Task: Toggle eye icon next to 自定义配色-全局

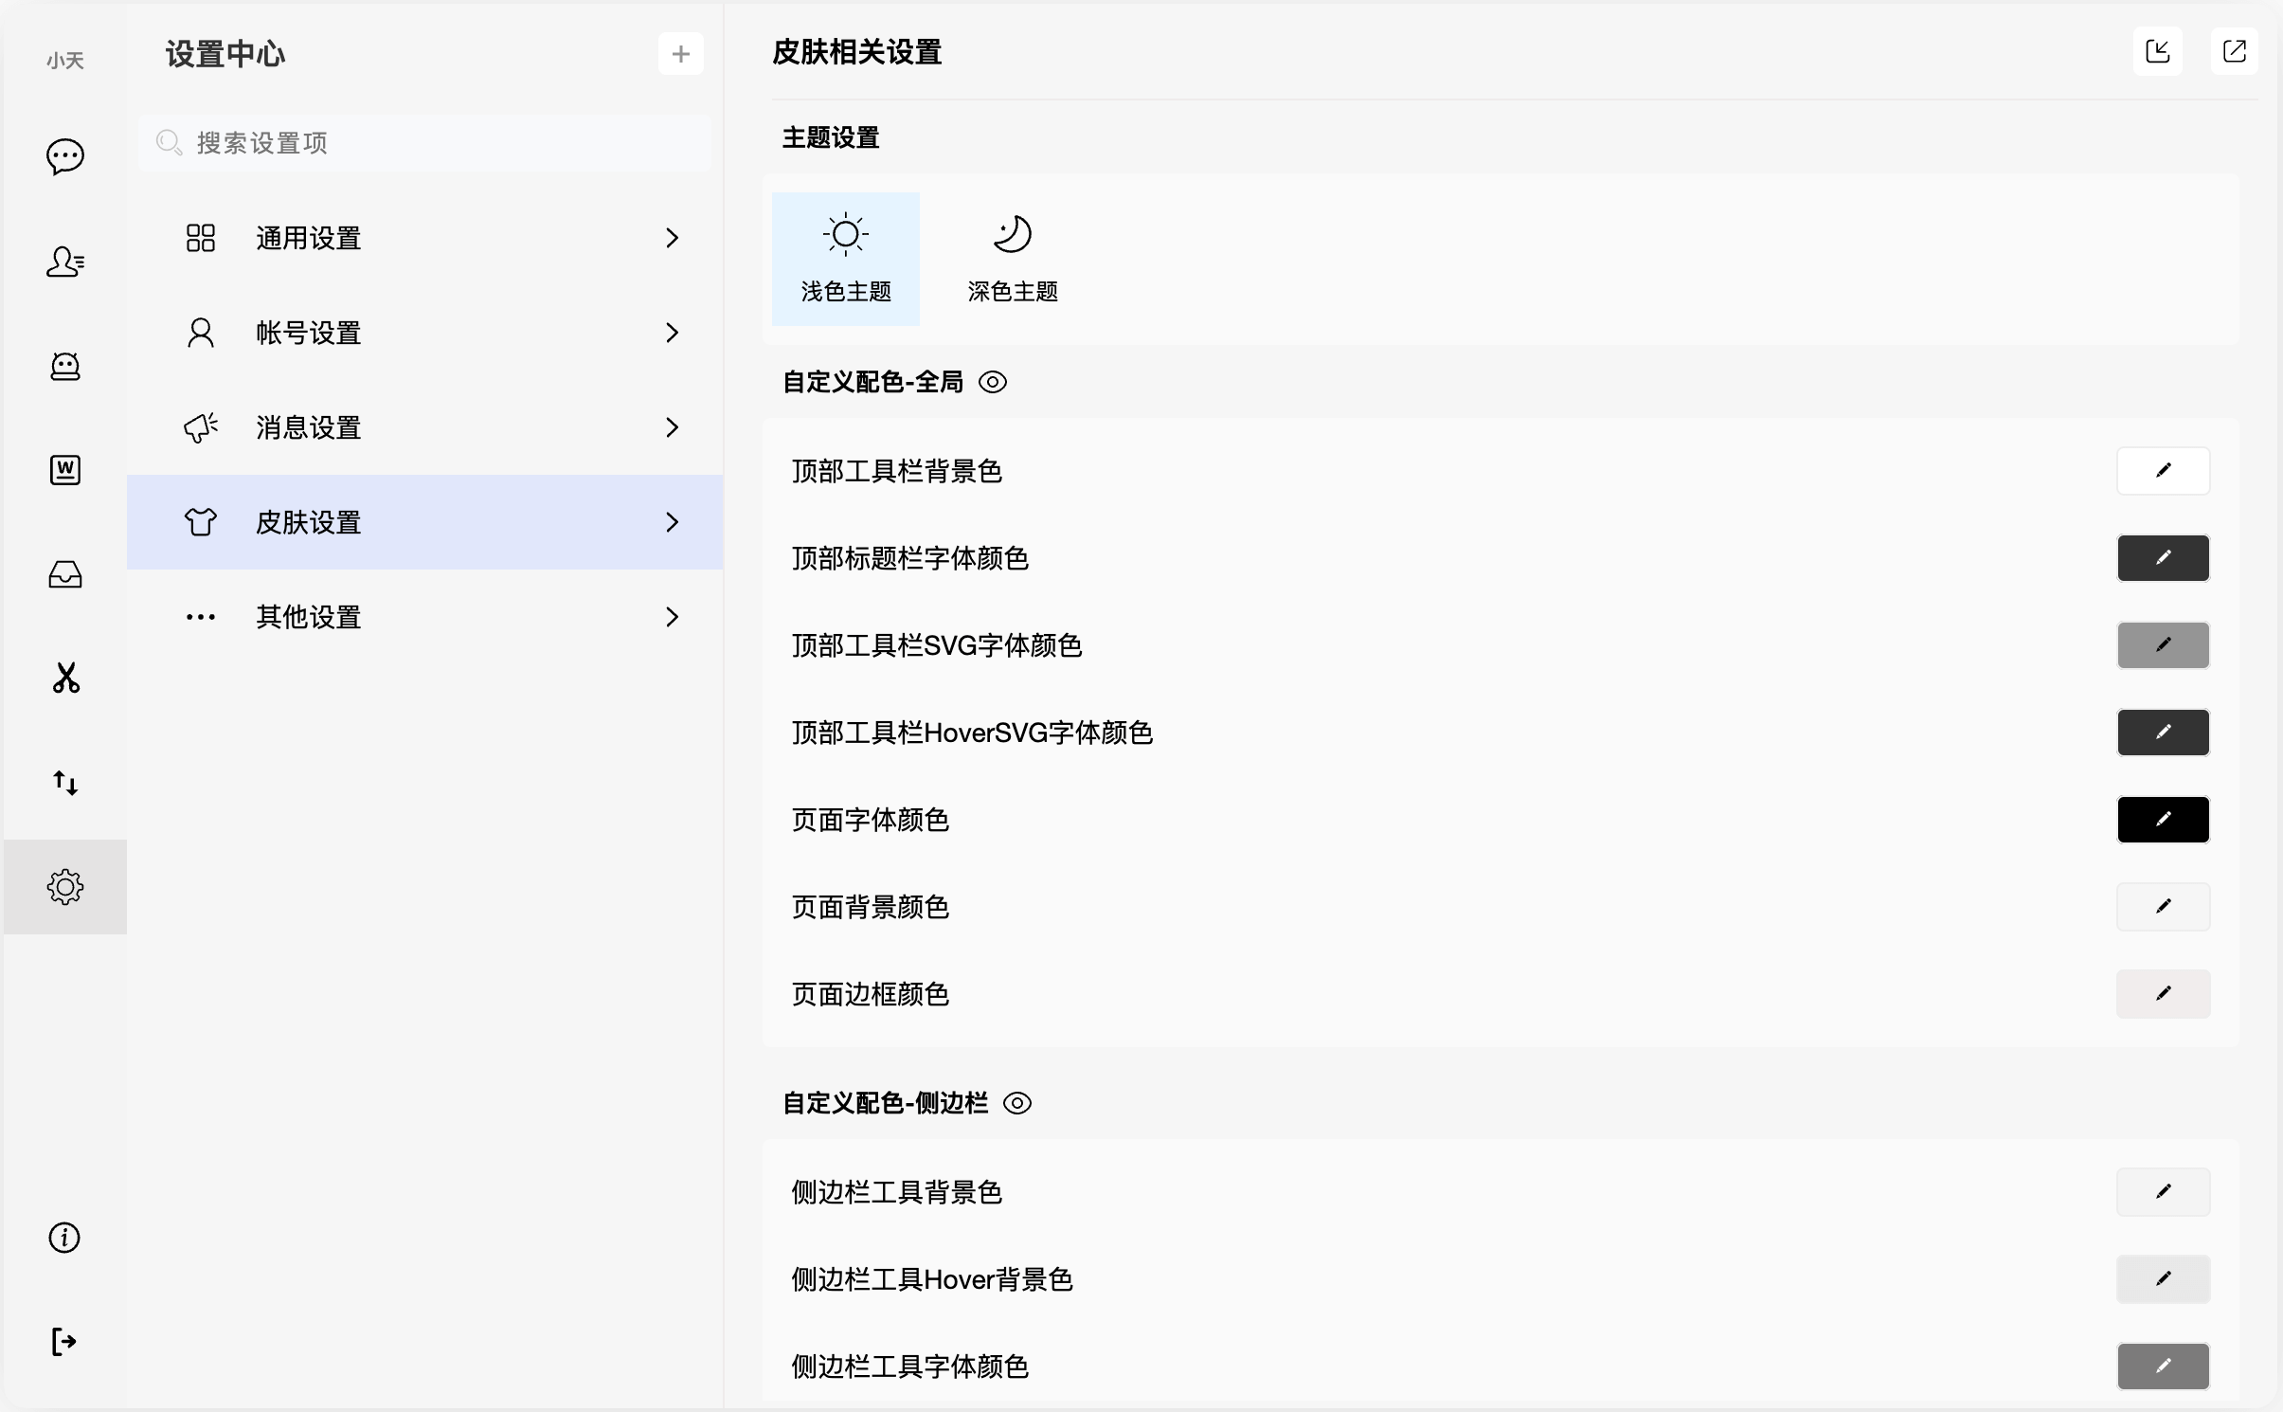Action: 993,382
